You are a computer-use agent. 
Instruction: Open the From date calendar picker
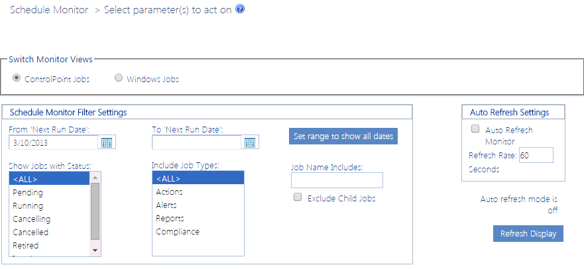tap(107, 142)
